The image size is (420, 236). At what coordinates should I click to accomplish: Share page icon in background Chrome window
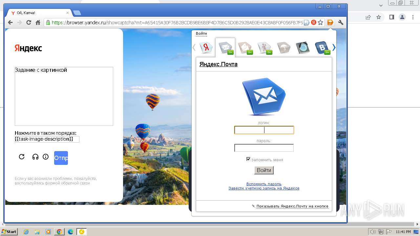click(368, 17)
